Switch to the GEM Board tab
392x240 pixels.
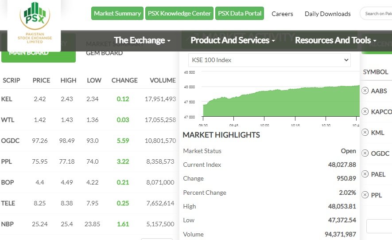pos(105,53)
